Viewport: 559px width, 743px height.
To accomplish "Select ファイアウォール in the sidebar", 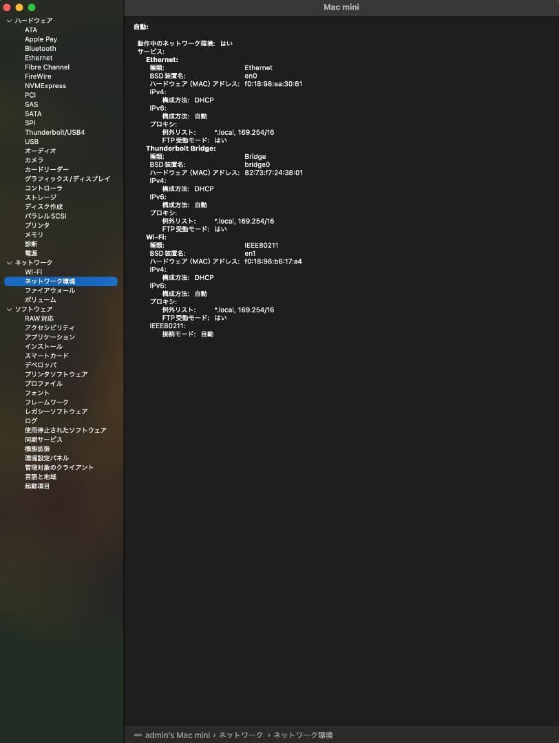I will (50, 290).
